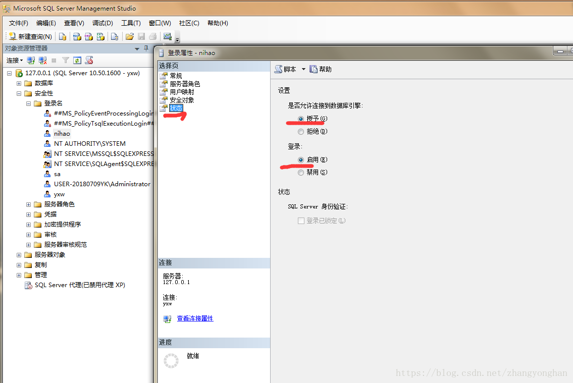Image resolution: width=573 pixels, height=383 pixels.
Task: Toggle the 登录已锁定(L) checkbox
Action: pyautogui.click(x=301, y=221)
